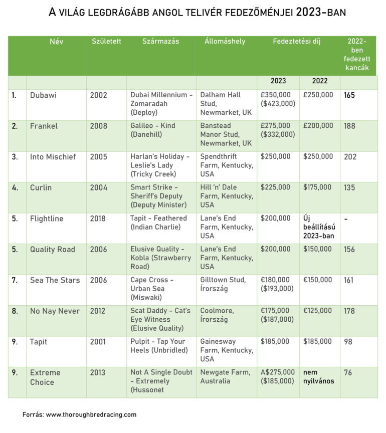Viewport: 386px width, 433px height.
Task: Click the www.thoroughbredracing.com source link
Action: point(91,414)
